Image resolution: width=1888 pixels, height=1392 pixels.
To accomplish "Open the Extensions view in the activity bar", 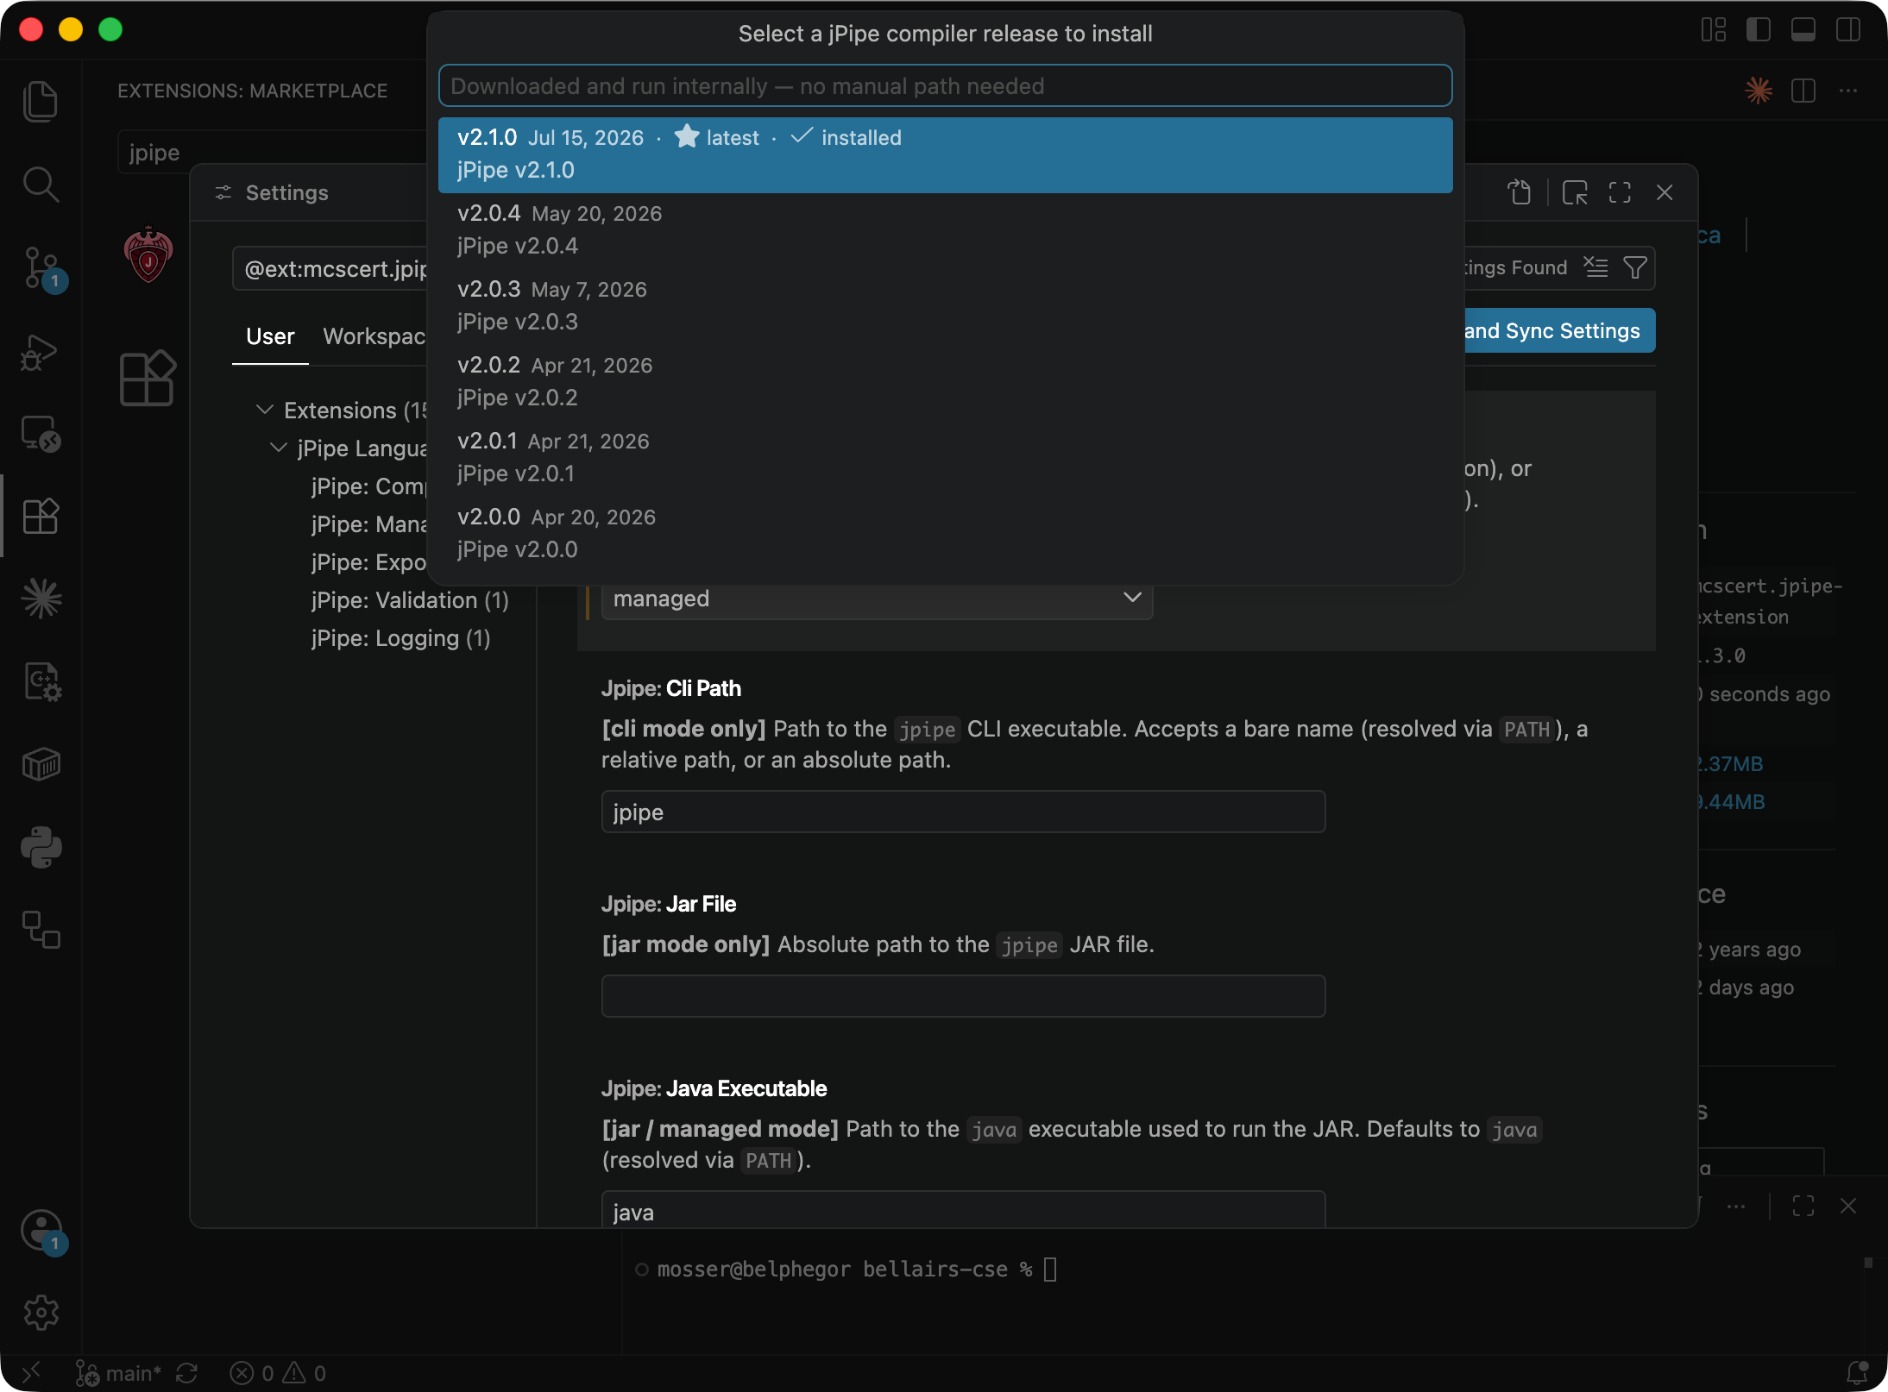I will tap(41, 517).
